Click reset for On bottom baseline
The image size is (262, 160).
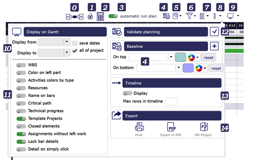[216, 68]
